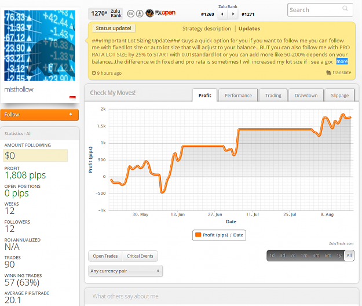The height and width of the screenshot is (306, 362).
Task: Set chart range to 7d
Action: click(293, 256)
